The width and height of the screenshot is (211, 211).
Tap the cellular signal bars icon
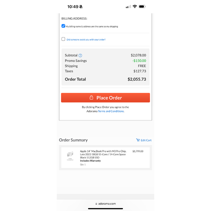(128, 7)
